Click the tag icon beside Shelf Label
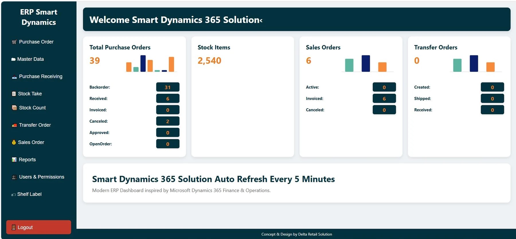 pyautogui.click(x=13, y=195)
